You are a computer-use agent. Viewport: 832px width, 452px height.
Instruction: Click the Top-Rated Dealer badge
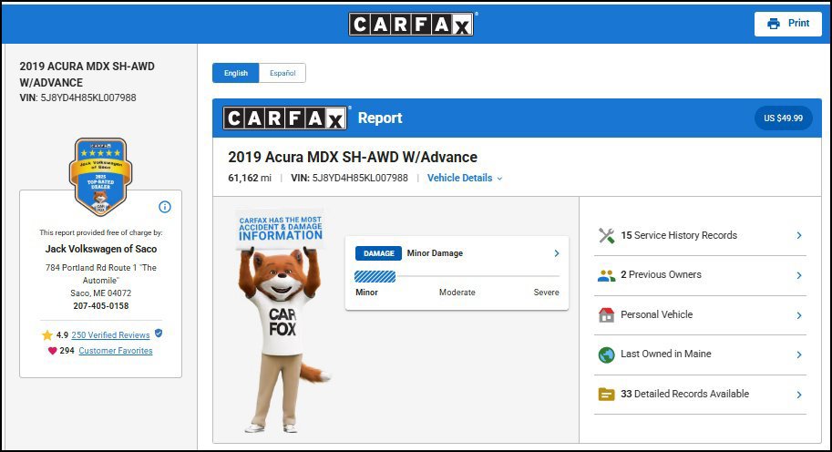click(100, 176)
